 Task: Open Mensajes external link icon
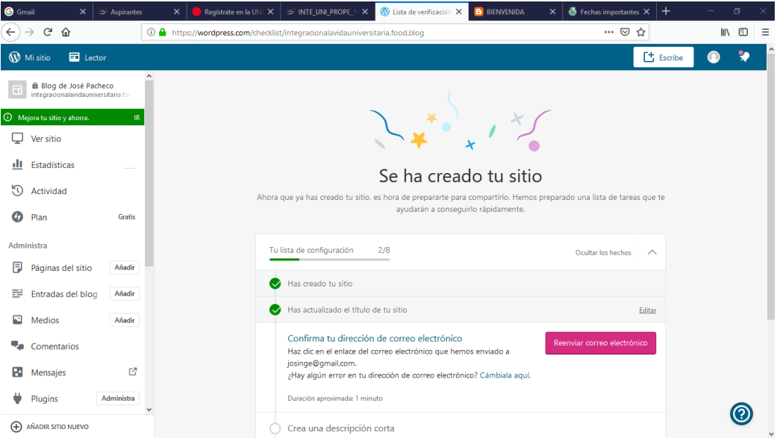(133, 372)
